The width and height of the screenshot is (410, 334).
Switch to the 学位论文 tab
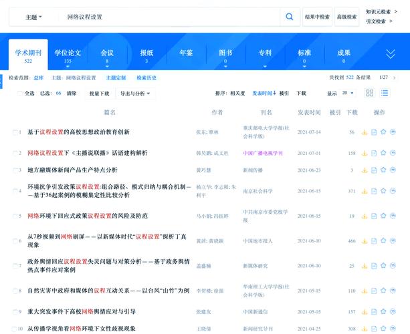[68, 55]
